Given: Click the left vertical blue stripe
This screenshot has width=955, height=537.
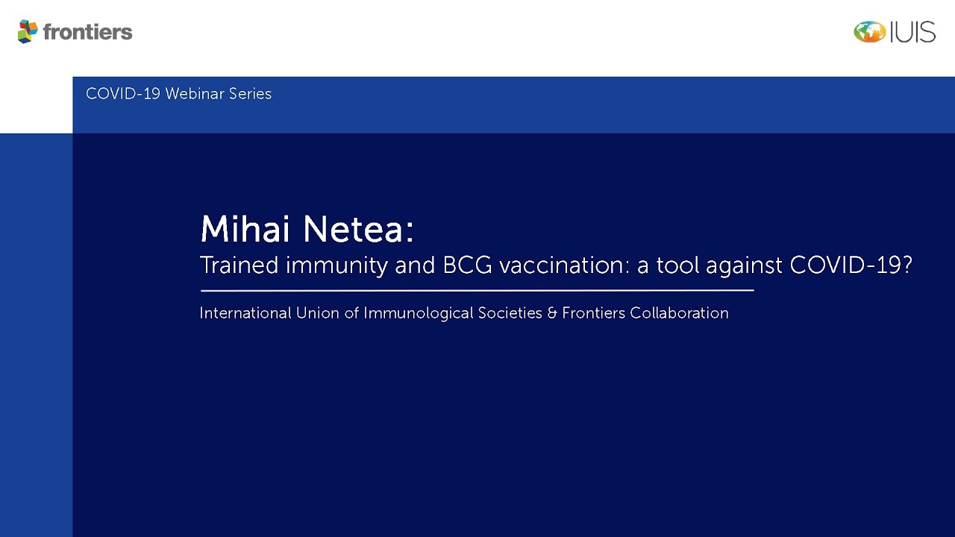Looking at the screenshot, I should (36, 336).
